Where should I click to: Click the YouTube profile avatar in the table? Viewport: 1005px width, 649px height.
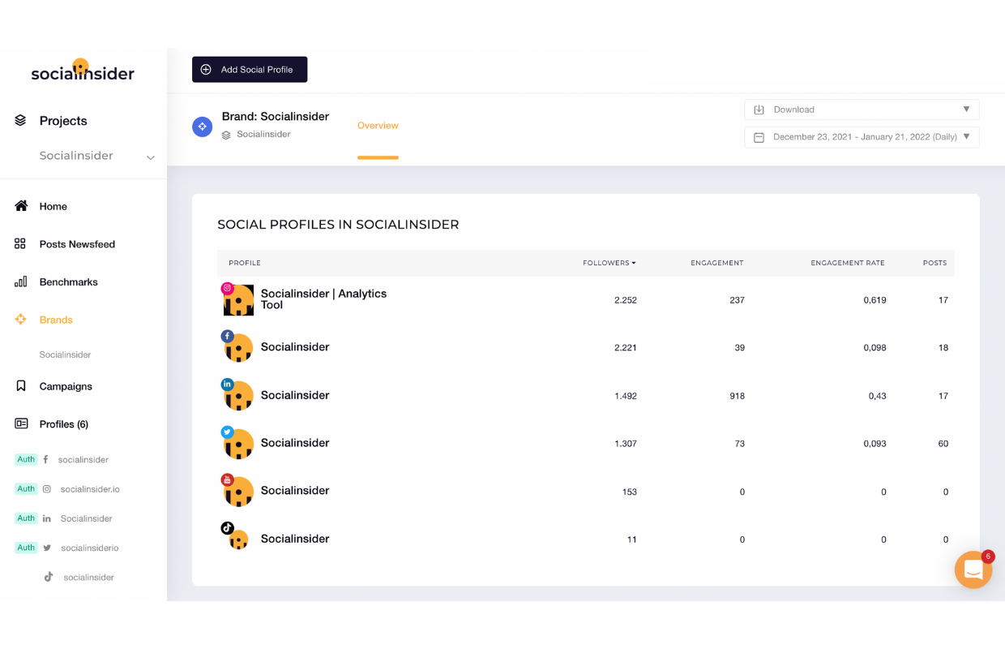(238, 491)
